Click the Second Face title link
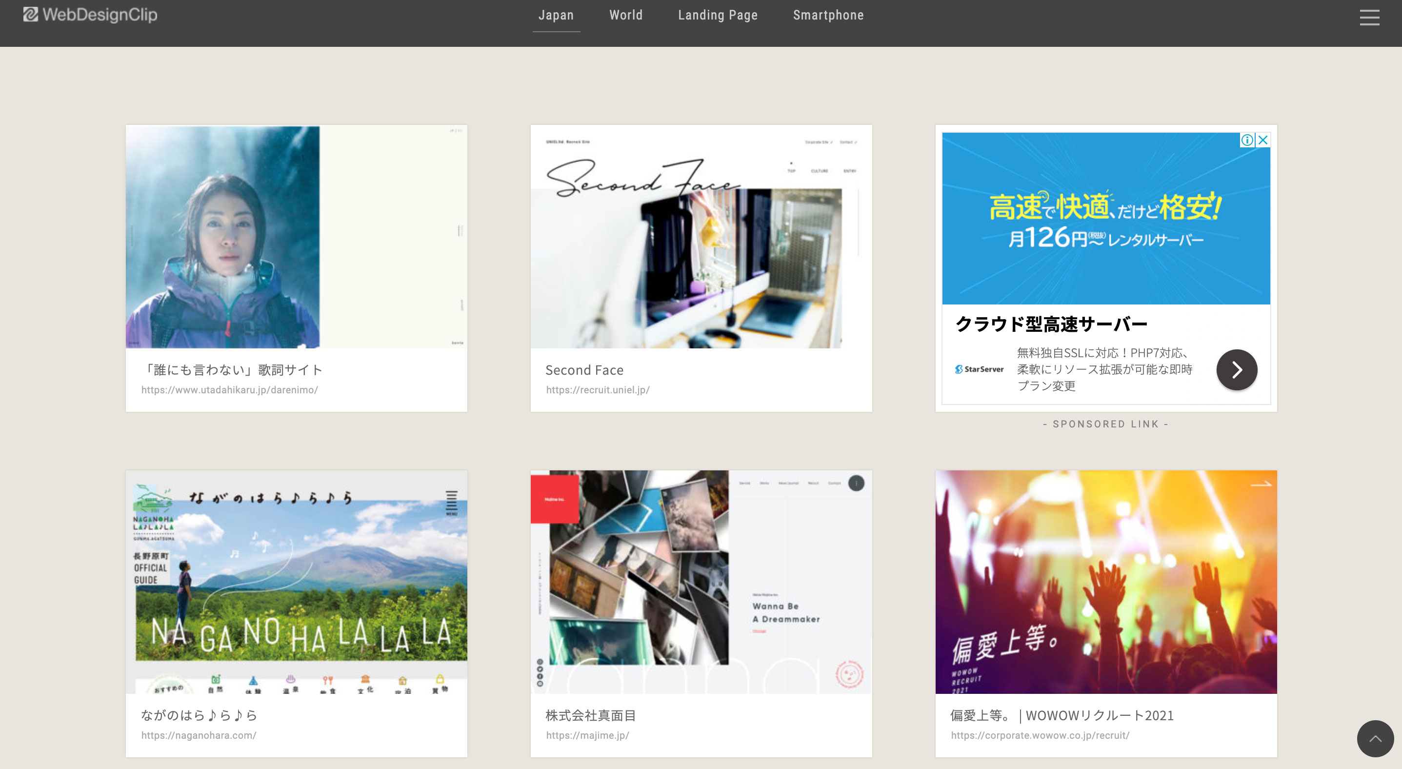This screenshot has width=1402, height=769. pos(584,370)
